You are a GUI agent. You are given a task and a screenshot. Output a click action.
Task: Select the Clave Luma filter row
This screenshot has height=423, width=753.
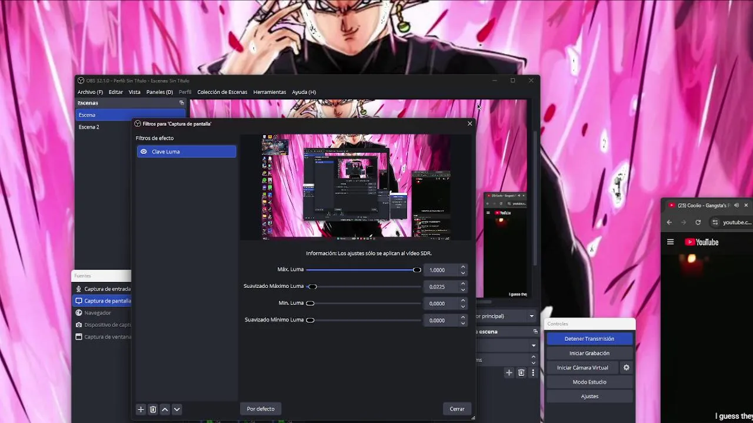[x=186, y=152]
